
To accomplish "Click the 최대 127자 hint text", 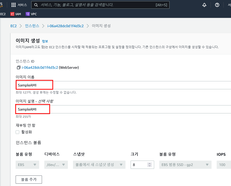I will pos(46,92).
